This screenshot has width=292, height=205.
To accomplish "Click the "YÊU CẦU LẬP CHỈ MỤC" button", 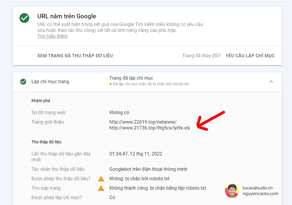I will tap(250, 55).
